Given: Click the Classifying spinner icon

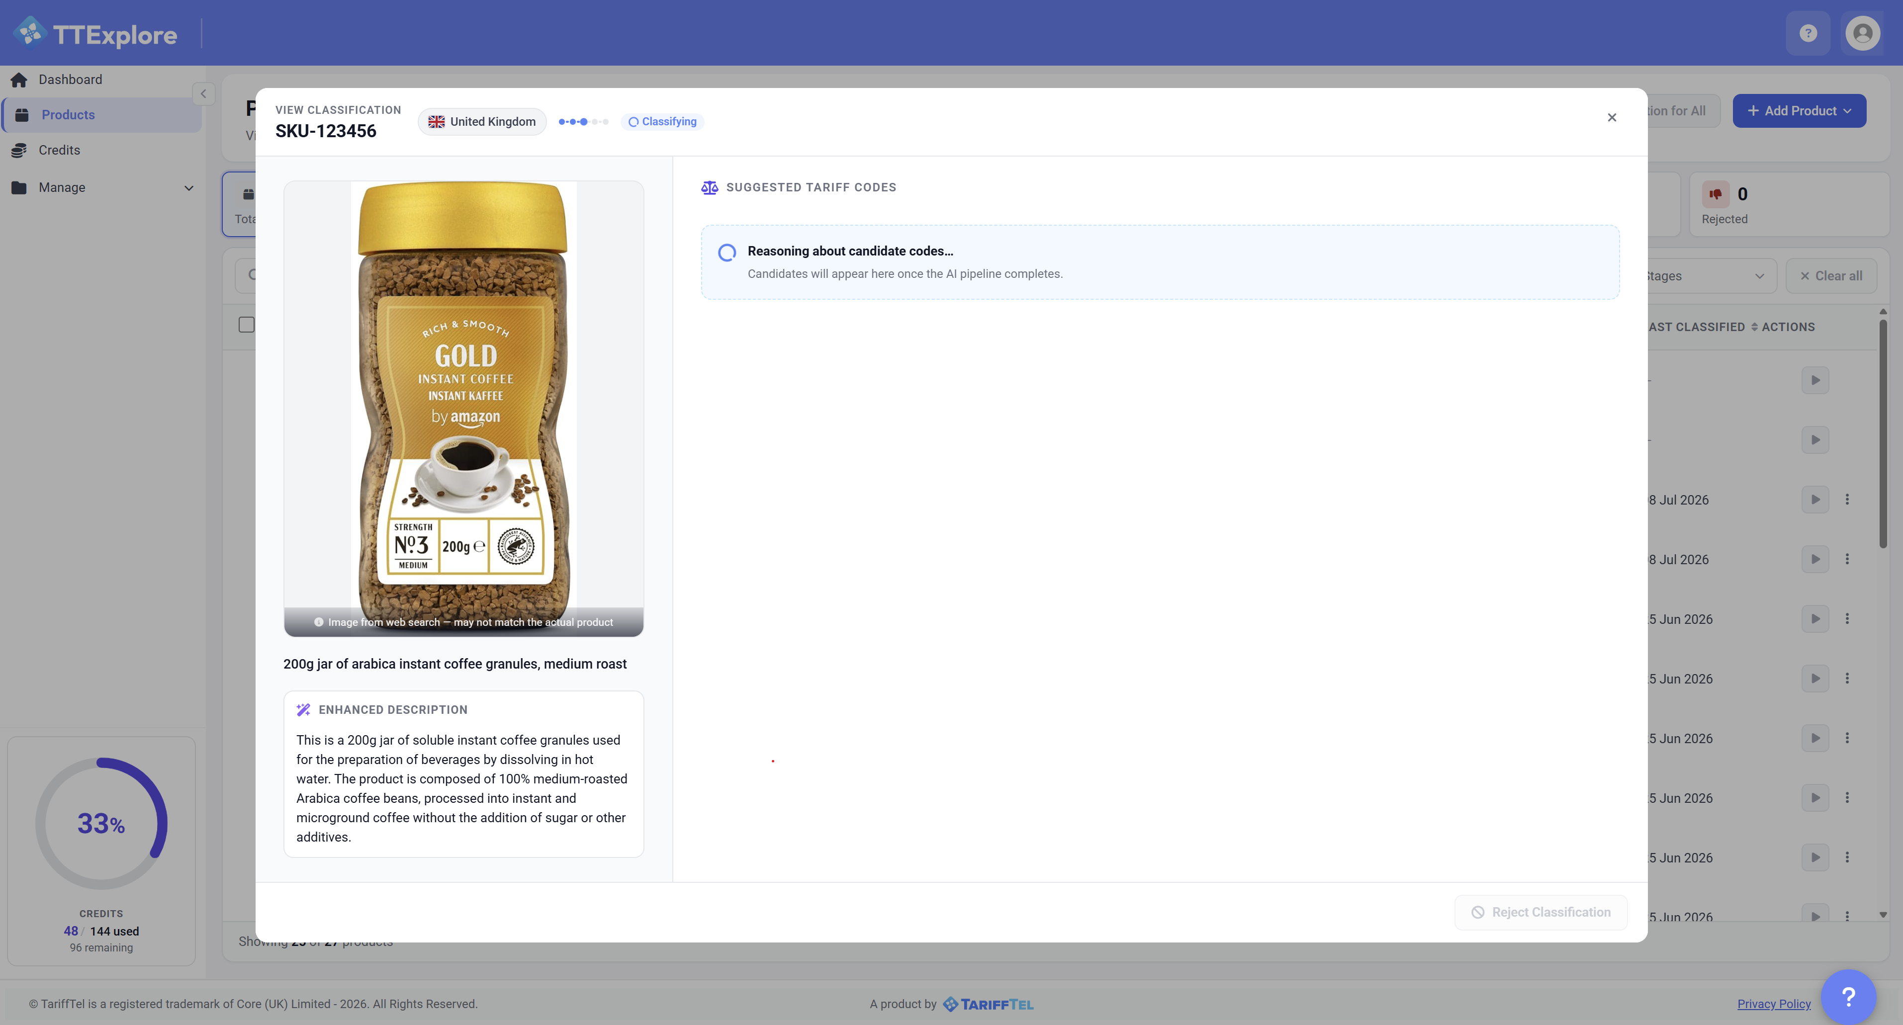Looking at the screenshot, I should click(x=633, y=122).
